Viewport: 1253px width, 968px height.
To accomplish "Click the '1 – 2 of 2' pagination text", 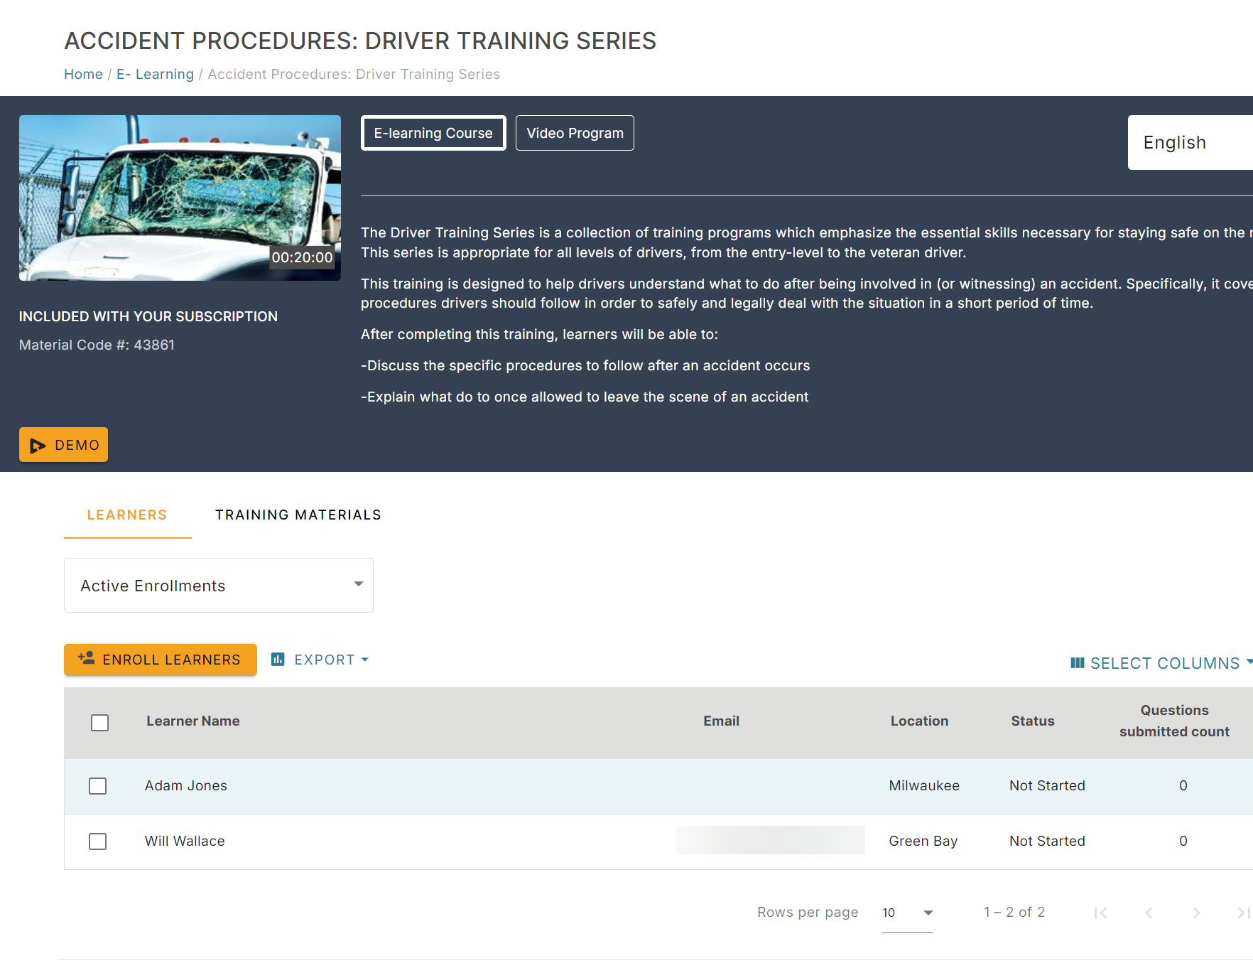I will [x=1014, y=912].
